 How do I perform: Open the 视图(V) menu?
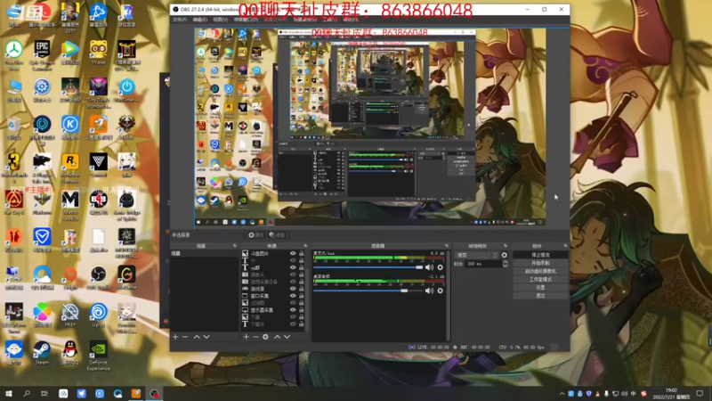click(x=220, y=20)
